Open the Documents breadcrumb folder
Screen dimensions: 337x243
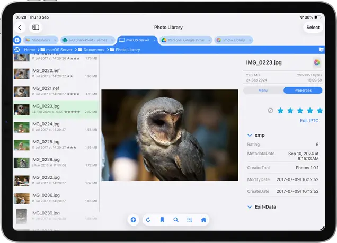[x=94, y=50]
